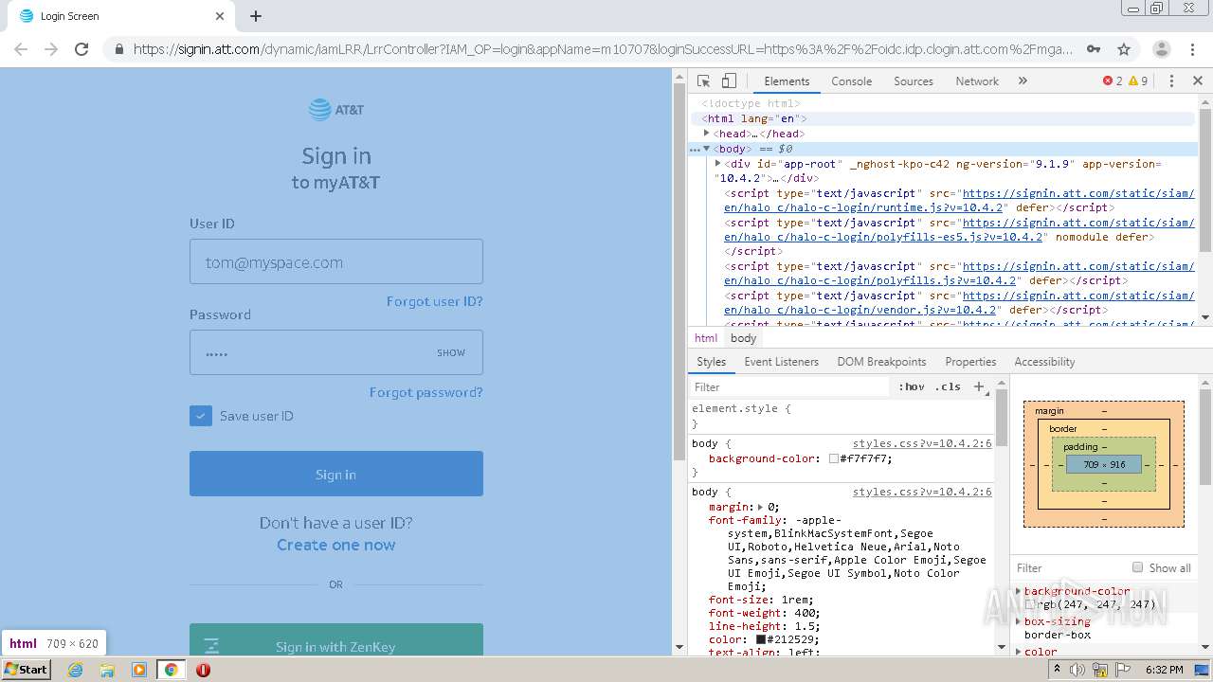Open DevTools more-tabs chevron

coord(1023,81)
